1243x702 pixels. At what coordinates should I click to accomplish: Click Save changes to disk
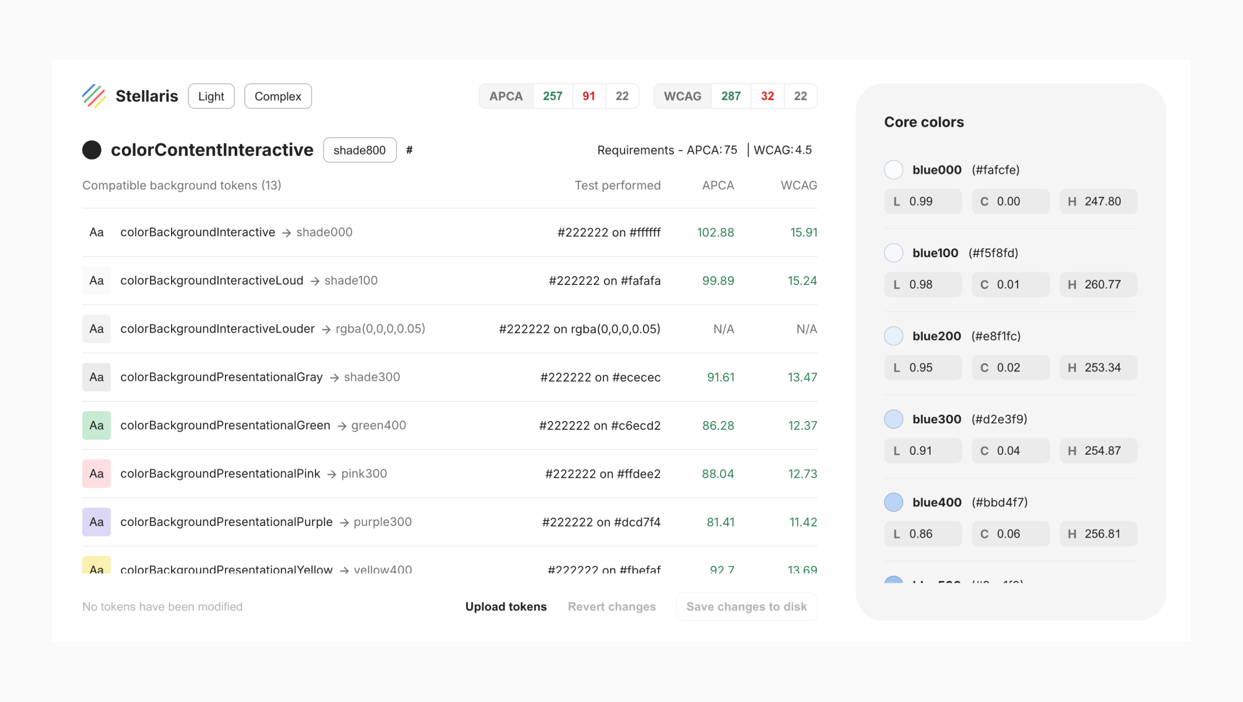tap(746, 606)
